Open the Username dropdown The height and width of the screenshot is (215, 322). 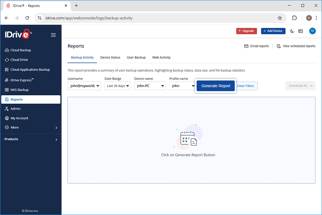[x=84, y=86]
